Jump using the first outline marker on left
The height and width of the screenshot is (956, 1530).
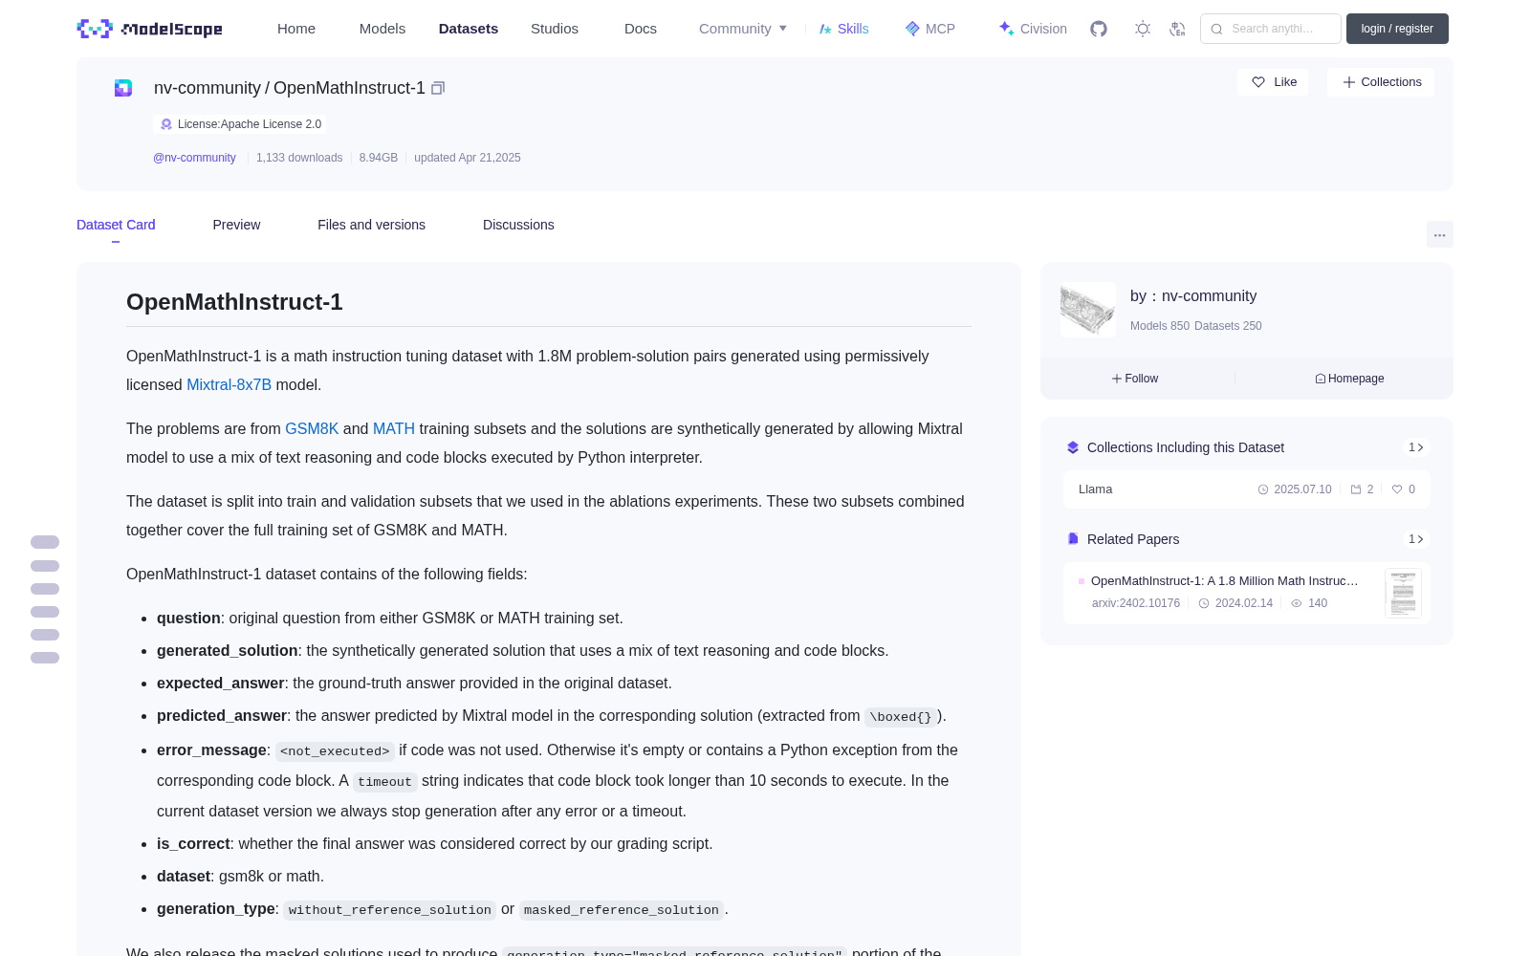tap(45, 542)
